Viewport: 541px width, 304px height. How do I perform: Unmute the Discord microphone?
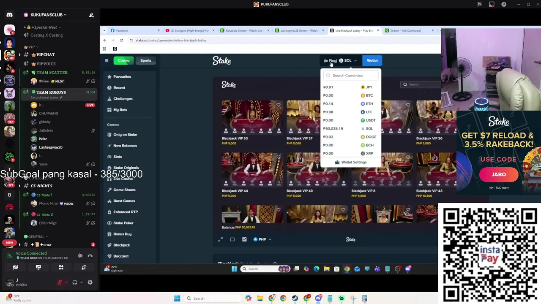[60, 282]
